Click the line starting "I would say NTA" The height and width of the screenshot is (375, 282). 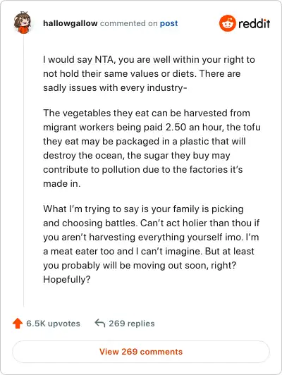[x=149, y=59]
